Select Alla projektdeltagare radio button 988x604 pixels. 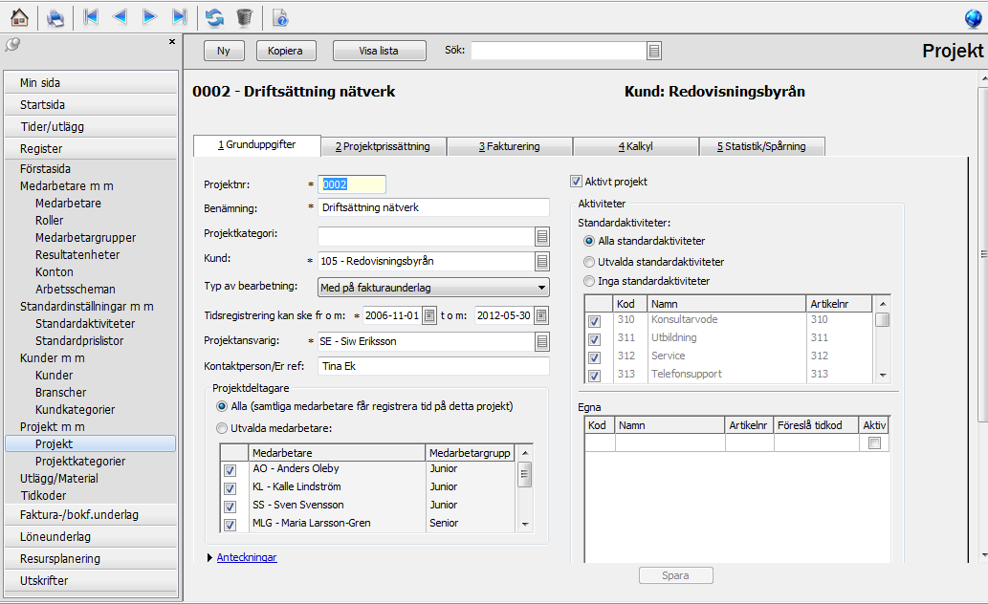pyautogui.click(x=222, y=406)
